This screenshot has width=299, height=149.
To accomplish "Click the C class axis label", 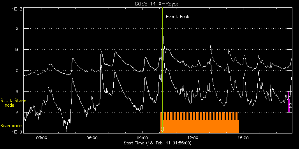I will (17, 71).
